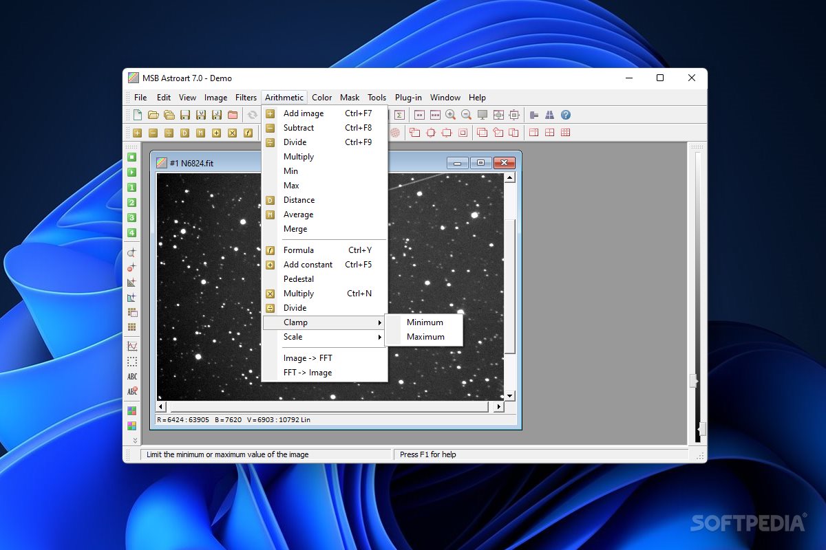The width and height of the screenshot is (826, 550).
Task: Click the New file icon in the toolbar
Action: click(138, 115)
